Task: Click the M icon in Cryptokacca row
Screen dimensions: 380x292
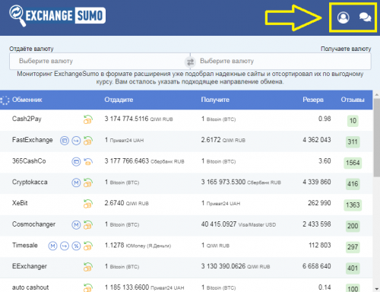Action: (76, 182)
